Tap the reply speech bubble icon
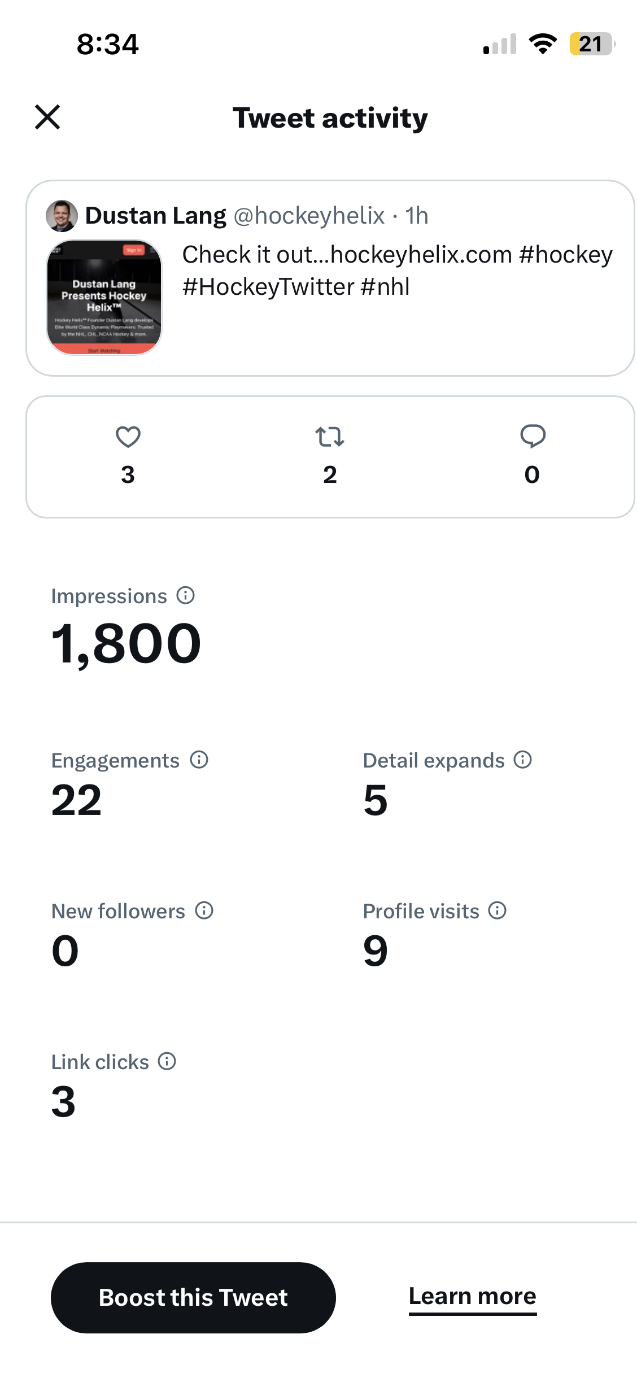This screenshot has width=637, height=1382. point(533,436)
